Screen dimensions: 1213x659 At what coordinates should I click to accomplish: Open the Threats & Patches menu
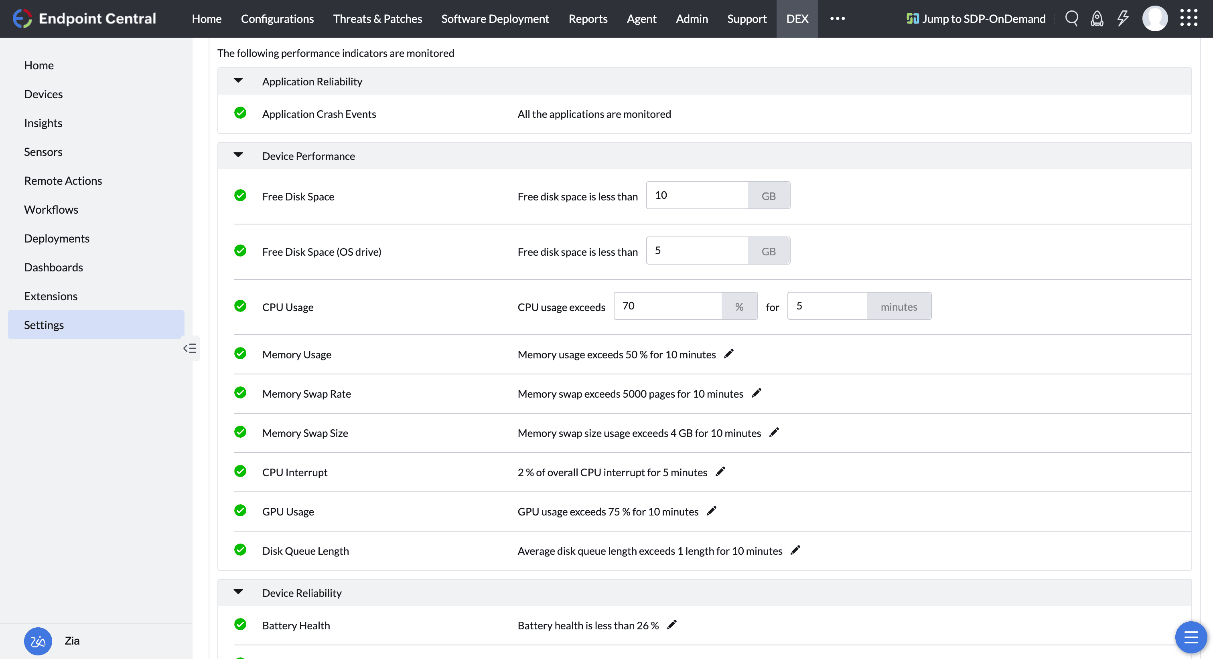tap(377, 19)
